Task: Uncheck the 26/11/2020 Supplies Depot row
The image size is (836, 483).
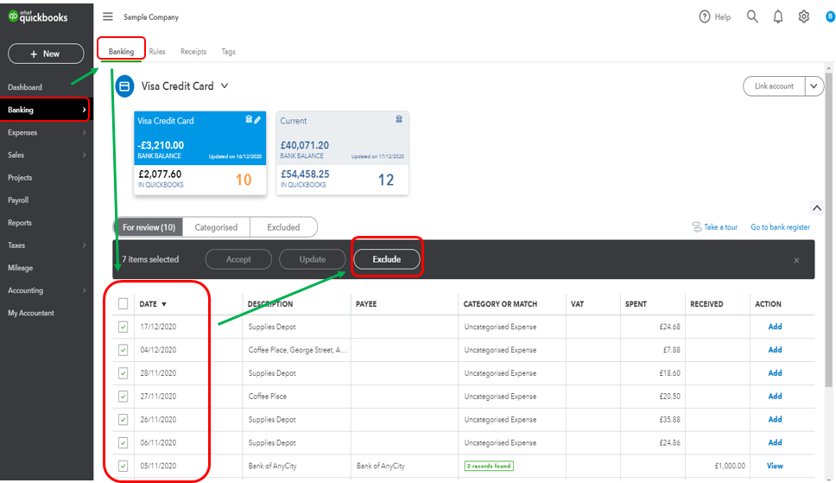Action: tap(123, 419)
